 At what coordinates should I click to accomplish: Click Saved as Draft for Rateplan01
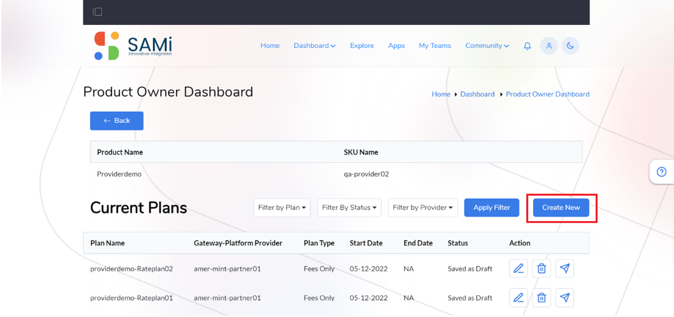[470, 298]
